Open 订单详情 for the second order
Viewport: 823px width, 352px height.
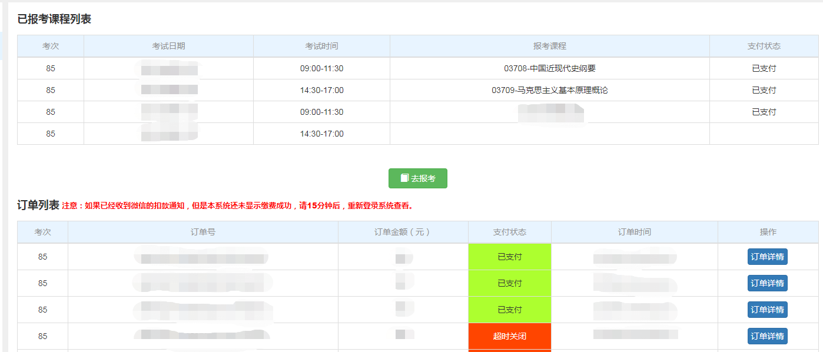[x=766, y=283]
